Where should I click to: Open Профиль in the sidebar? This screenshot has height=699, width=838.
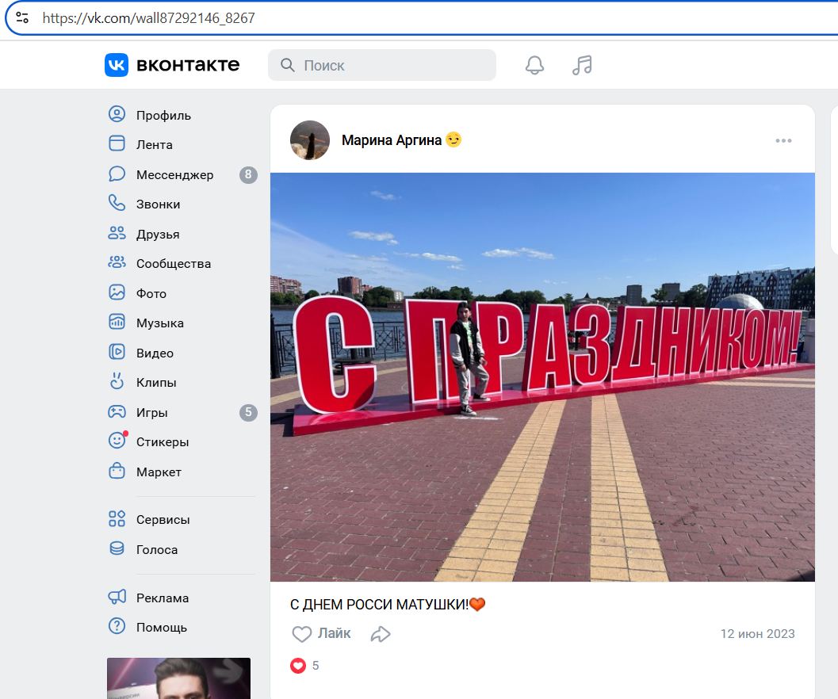pyautogui.click(x=163, y=115)
